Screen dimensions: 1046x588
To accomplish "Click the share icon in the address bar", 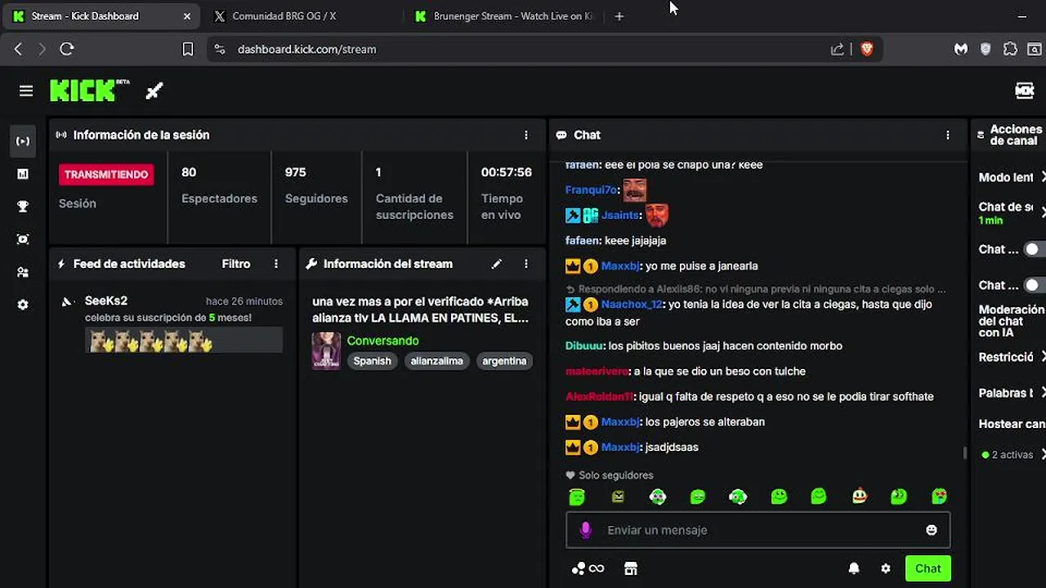I will (838, 49).
